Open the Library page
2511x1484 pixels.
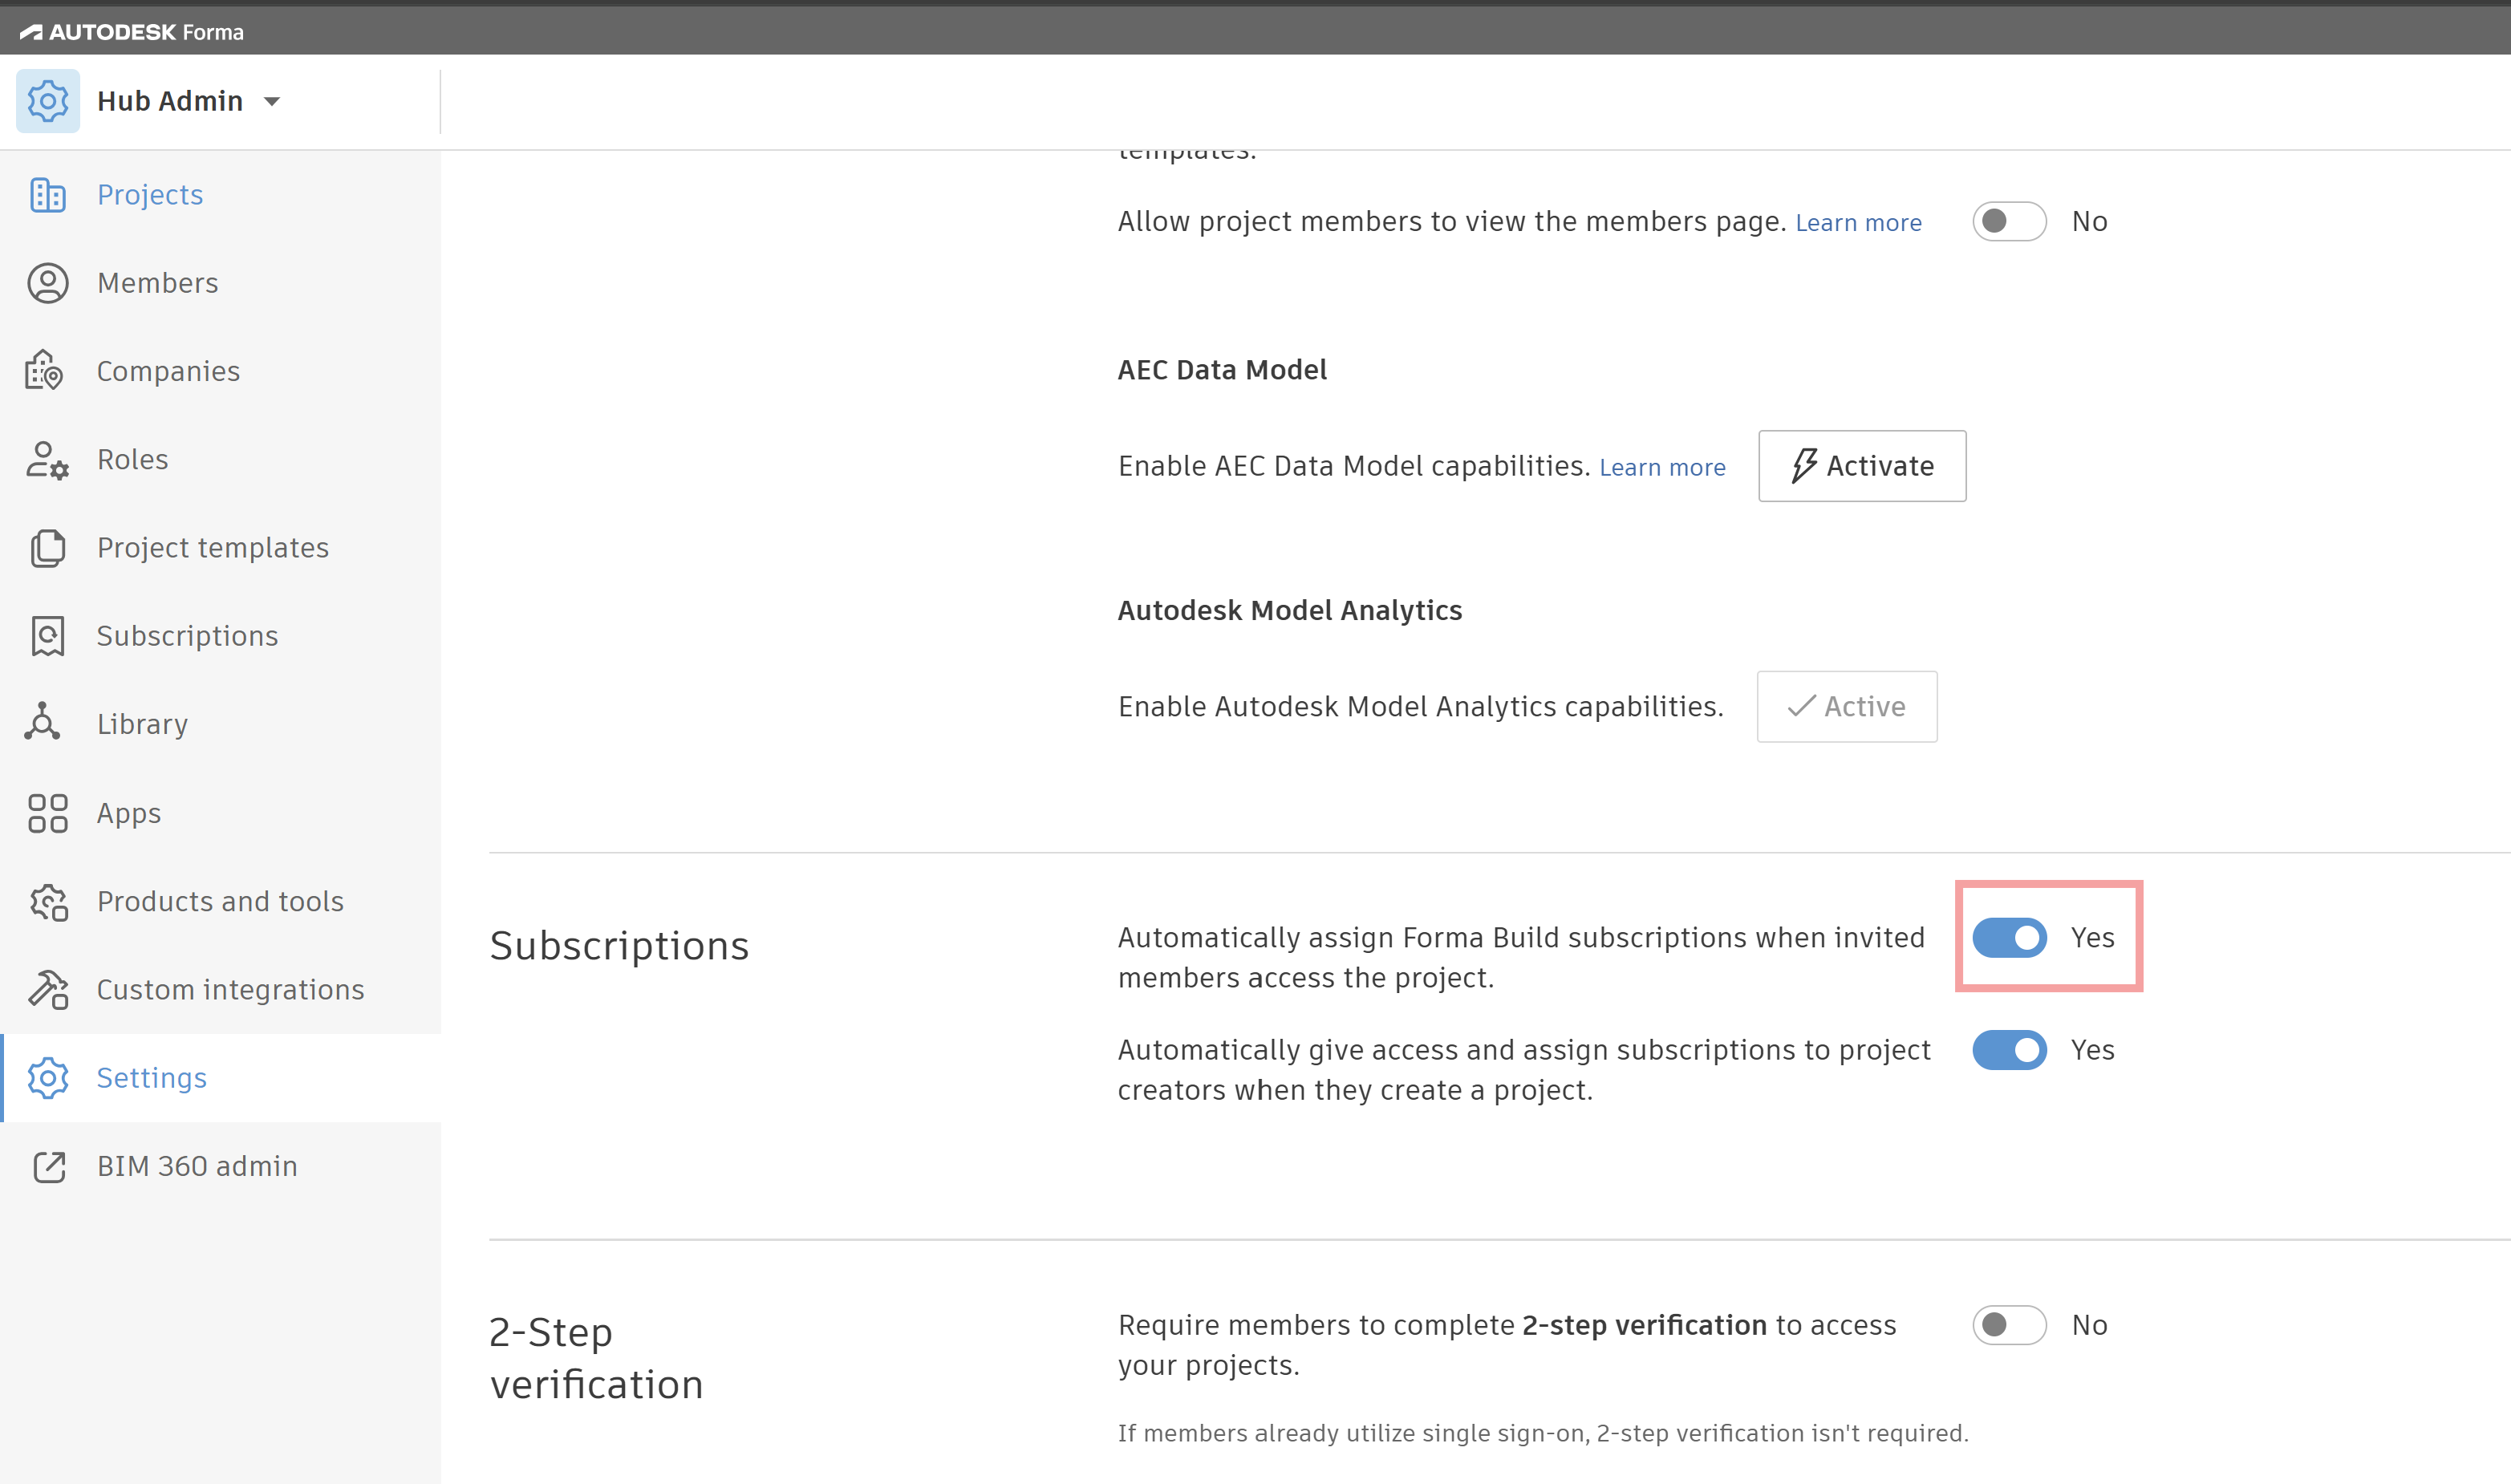[221, 724]
